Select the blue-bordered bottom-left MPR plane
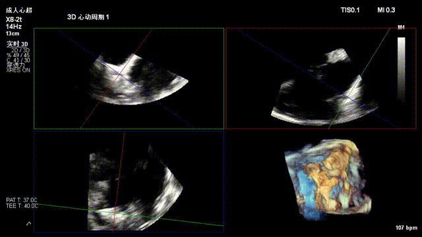The width and height of the screenshot is (422, 237). [129, 181]
